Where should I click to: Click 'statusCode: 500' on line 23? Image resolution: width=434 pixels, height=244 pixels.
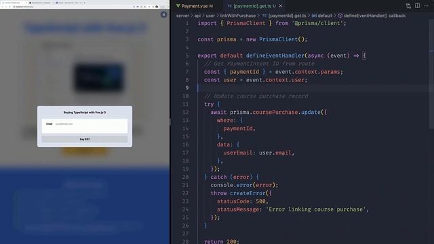click(241, 201)
